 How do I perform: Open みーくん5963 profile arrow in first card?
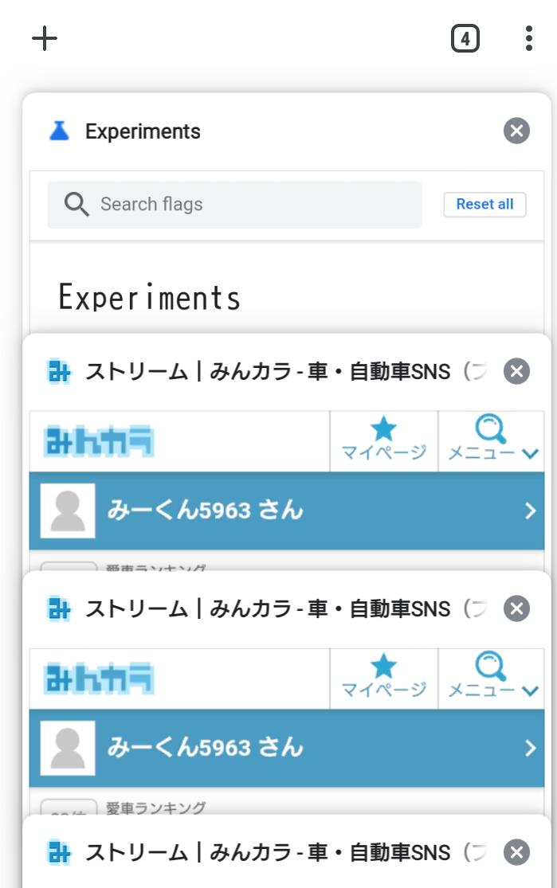(x=530, y=511)
